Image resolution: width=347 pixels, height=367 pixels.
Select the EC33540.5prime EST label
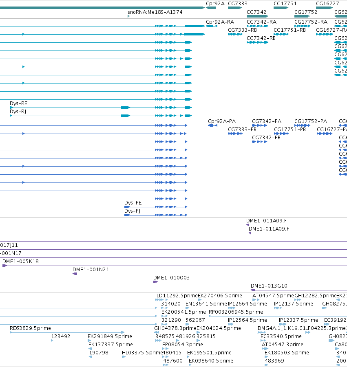pos(281,336)
